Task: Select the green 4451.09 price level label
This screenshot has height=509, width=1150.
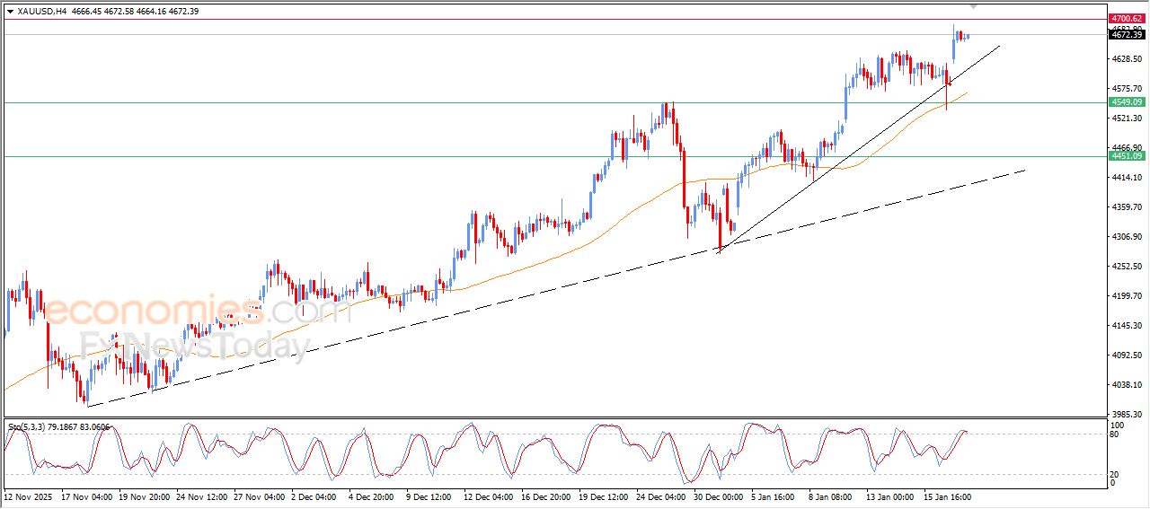Action: (x=1126, y=156)
